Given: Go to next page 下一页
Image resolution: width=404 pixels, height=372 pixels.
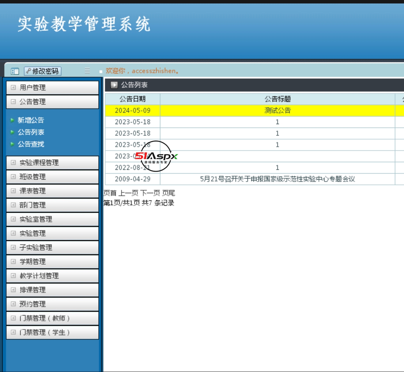Looking at the screenshot, I should [x=150, y=193].
